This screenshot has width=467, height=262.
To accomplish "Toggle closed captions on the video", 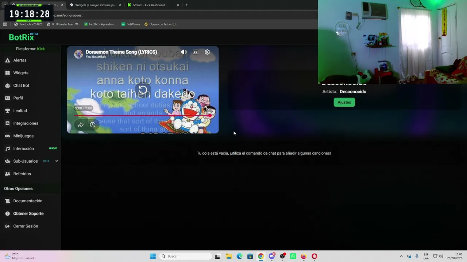I will [196, 52].
